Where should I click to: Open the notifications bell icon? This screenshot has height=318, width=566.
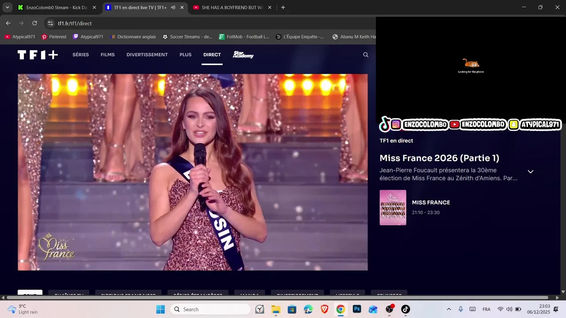[x=556, y=309]
